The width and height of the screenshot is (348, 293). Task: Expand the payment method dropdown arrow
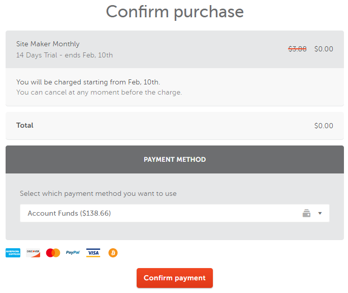320,214
